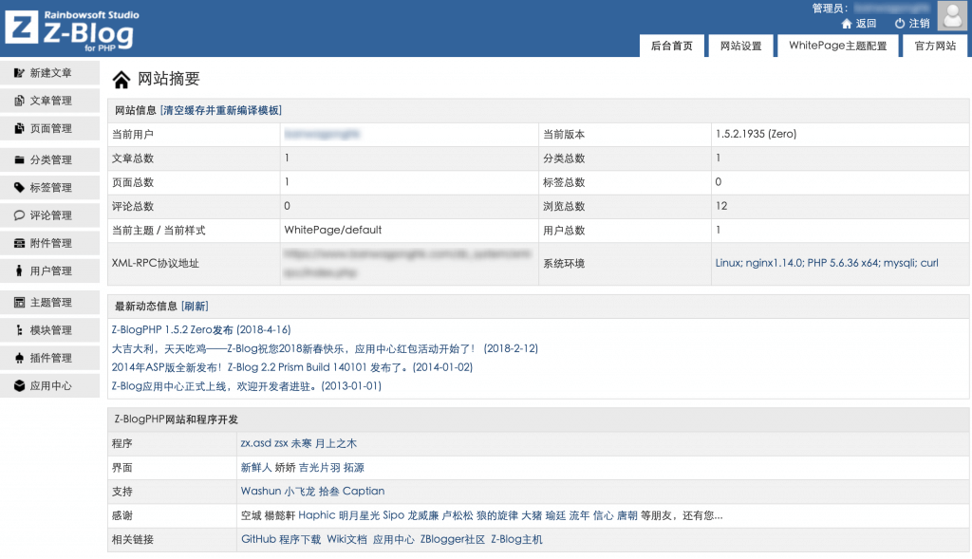Click thanks link Haphic

pos(317,515)
